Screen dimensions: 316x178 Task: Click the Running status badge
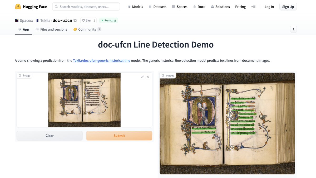pyautogui.click(x=108, y=20)
